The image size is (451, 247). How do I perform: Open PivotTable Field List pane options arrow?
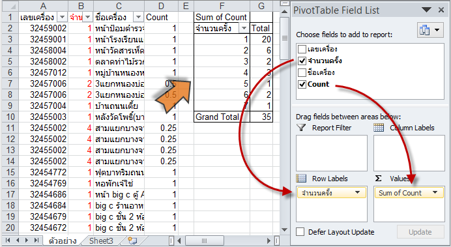click(426, 10)
